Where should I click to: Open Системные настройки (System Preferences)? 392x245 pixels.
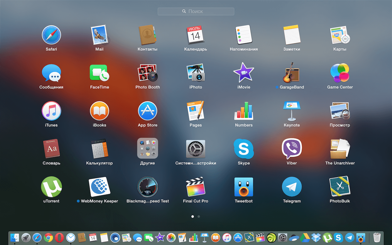[x=196, y=149]
